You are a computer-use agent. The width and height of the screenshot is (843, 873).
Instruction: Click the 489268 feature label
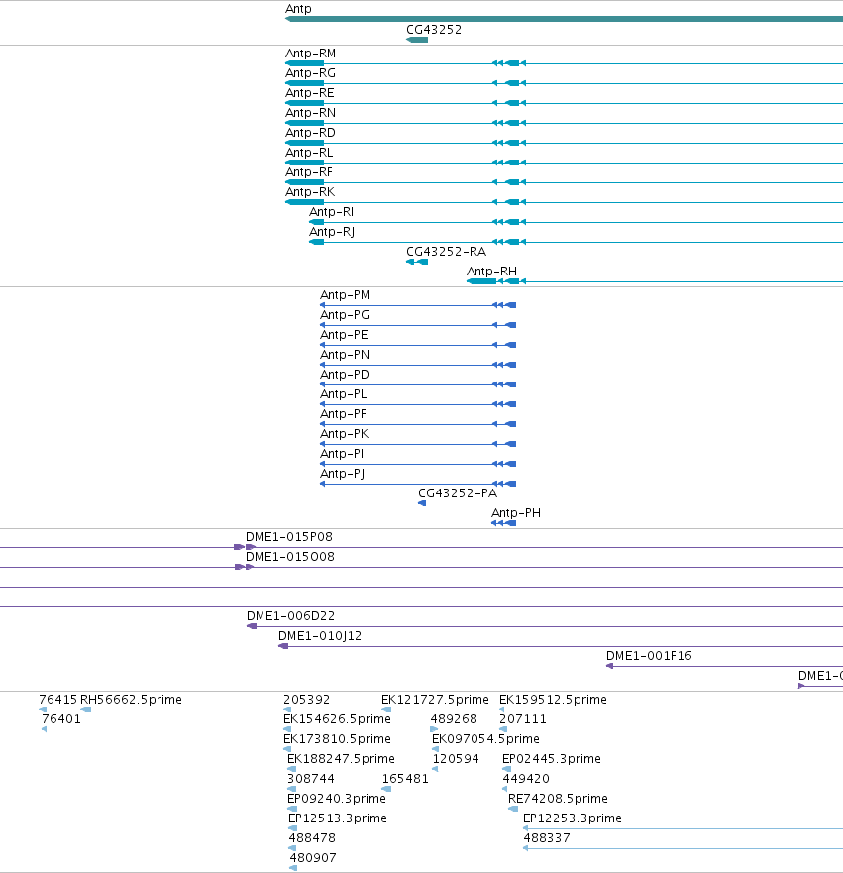pos(454,719)
